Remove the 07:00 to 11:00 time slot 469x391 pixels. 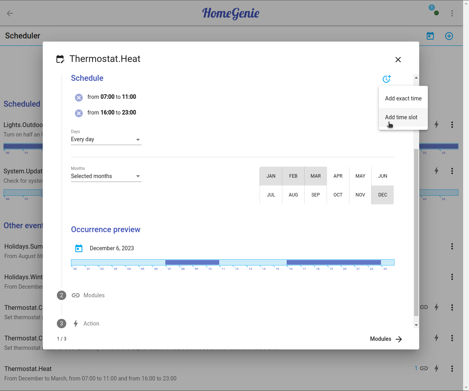(79, 98)
